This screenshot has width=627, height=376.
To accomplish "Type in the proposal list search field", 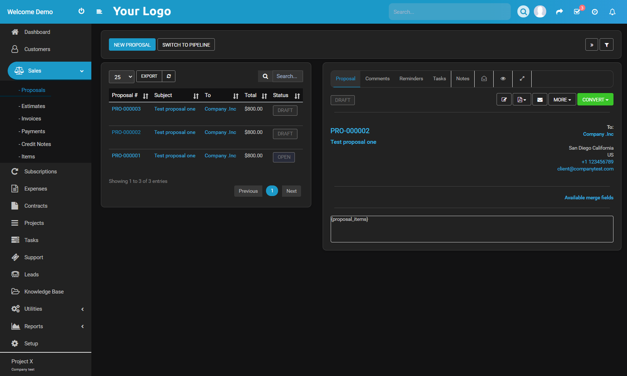I will tap(287, 76).
